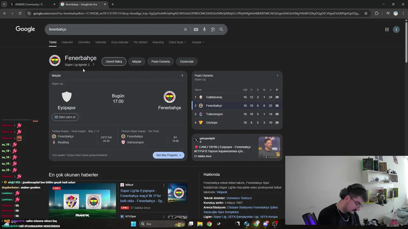Click the Google logo
The height and width of the screenshot is (229, 408).
(25, 29)
